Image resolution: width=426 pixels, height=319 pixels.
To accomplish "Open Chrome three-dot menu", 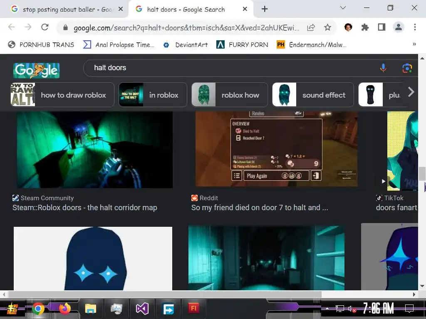I will (x=415, y=27).
